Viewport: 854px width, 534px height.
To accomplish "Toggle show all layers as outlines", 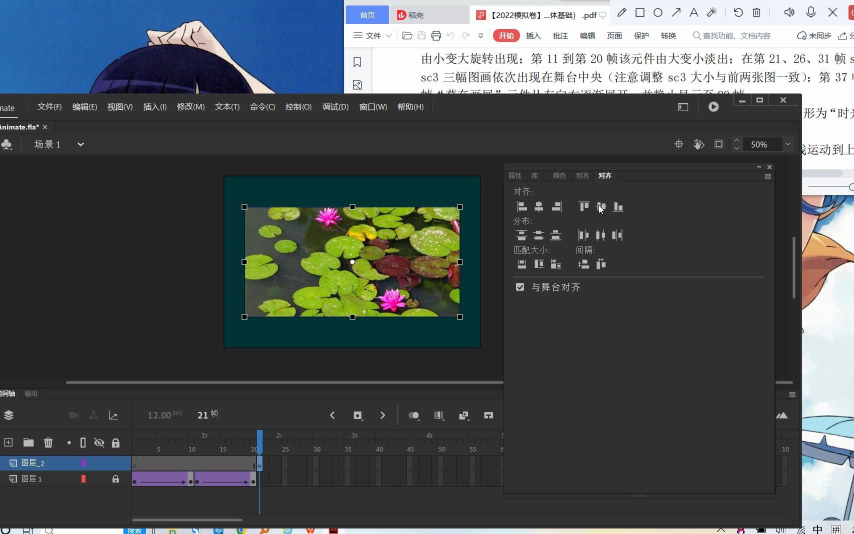I will pos(83,442).
